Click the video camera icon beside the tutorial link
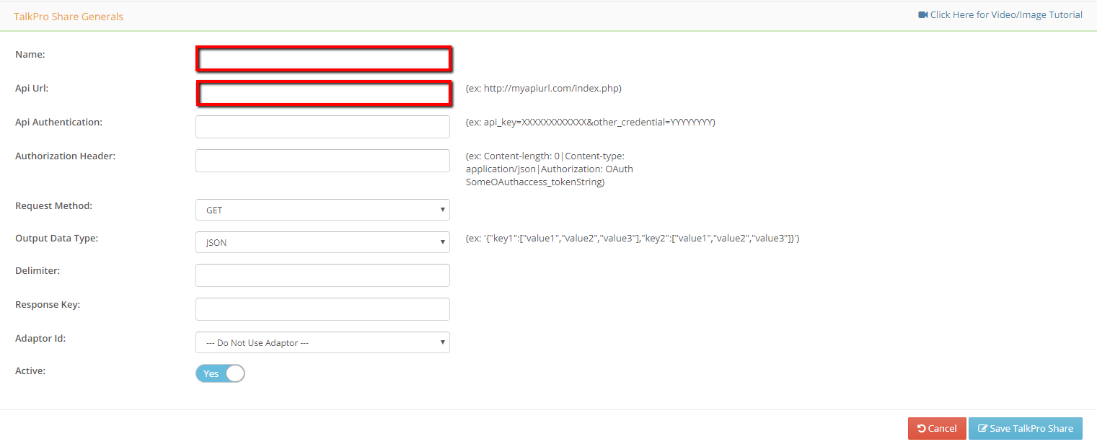The width and height of the screenshot is (1097, 444). click(922, 15)
